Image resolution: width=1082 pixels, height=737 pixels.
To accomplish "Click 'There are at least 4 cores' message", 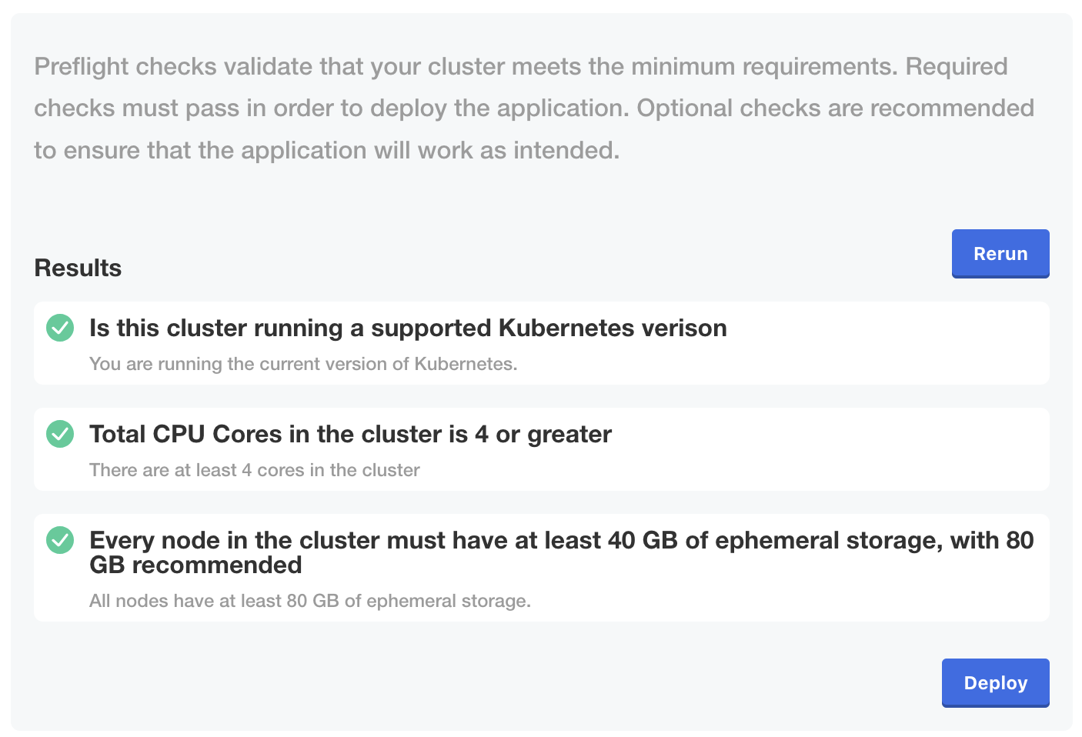I will [x=254, y=470].
